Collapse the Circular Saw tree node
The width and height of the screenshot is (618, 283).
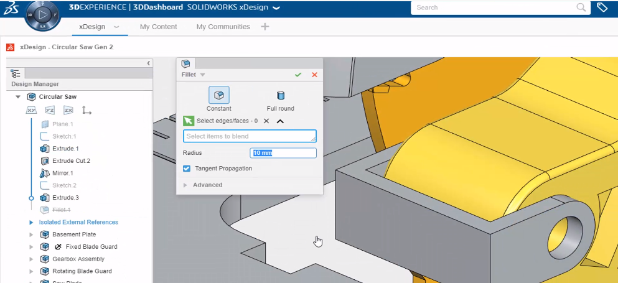(x=18, y=97)
